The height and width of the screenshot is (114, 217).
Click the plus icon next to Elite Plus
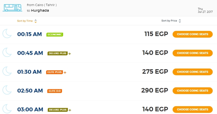point(65,72)
